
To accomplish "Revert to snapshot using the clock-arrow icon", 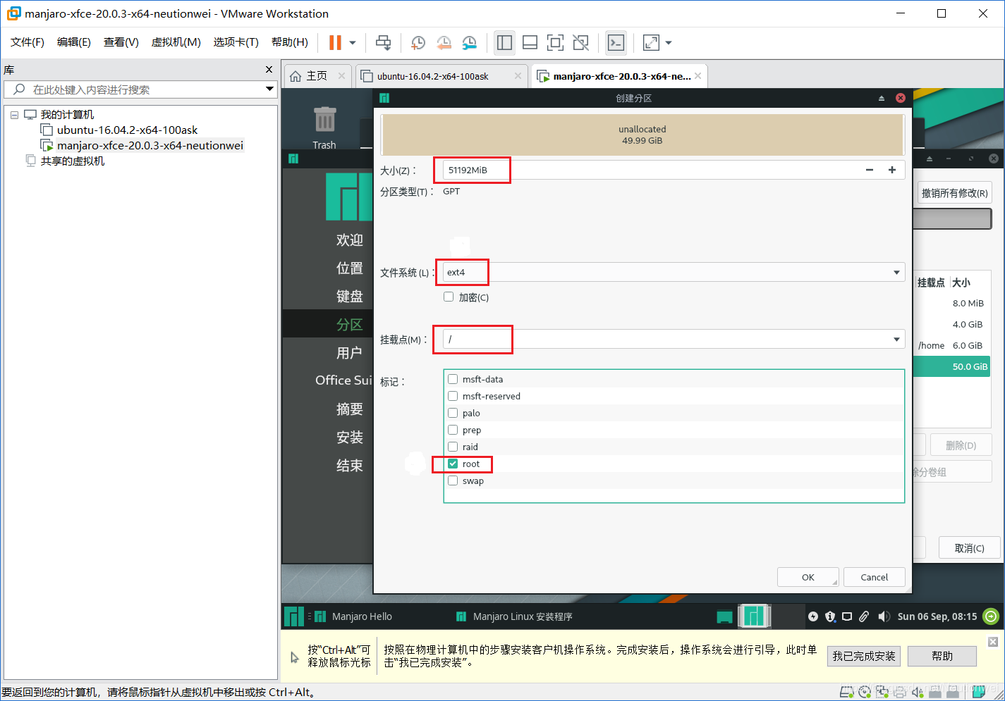I will (444, 43).
